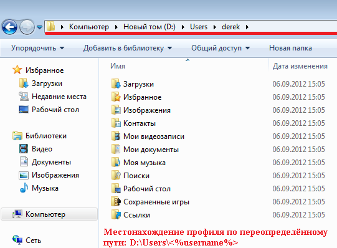This screenshot has width=337, height=248.
Task: Expand the arrow before Компьютер in breadcrumb
Action: tap(62, 27)
